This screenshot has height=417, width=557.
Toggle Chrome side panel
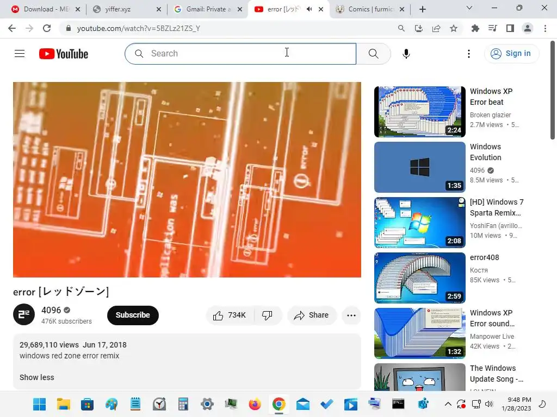click(x=510, y=28)
